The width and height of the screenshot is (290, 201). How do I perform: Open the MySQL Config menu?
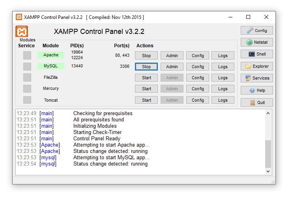pyautogui.click(x=198, y=67)
